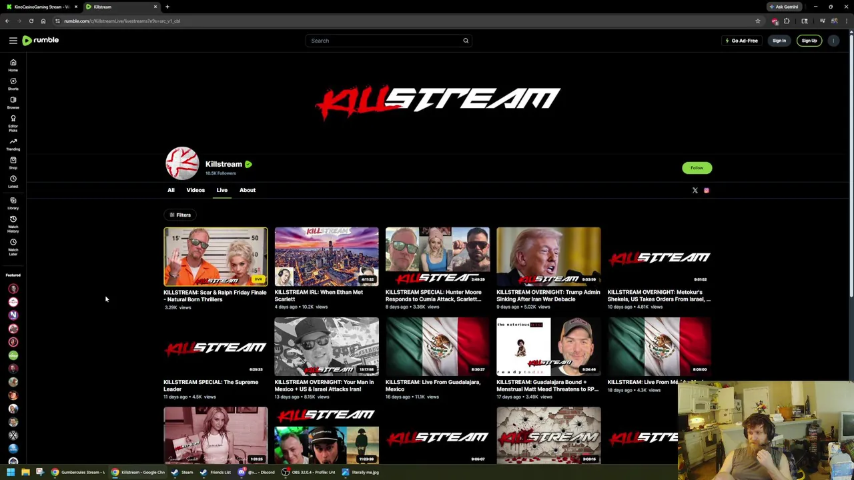Screen dimensions: 854x480
Task: Open the Filters dropdown
Action: pyautogui.click(x=179, y=215)
